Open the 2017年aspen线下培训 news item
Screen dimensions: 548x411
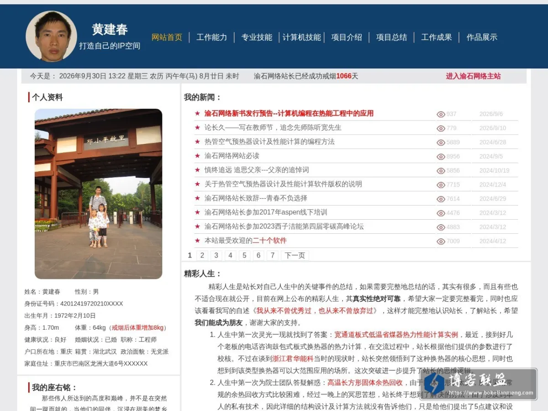266,212
